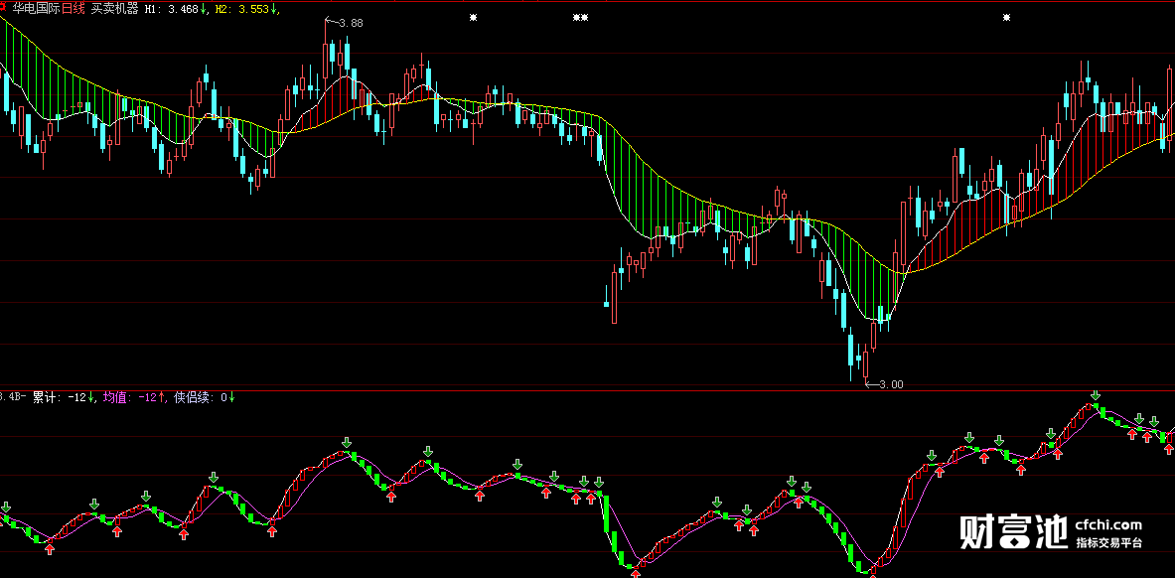
Task: Click the red icon beside 华电国际 title
Action: [3, 9]
